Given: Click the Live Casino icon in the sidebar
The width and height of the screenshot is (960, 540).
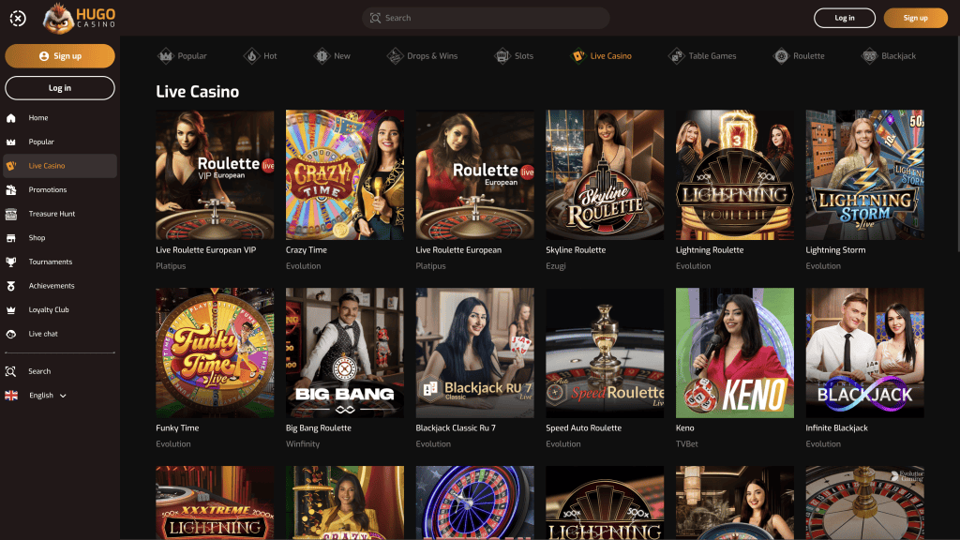Looking at the screenshot, I should 11,166.
